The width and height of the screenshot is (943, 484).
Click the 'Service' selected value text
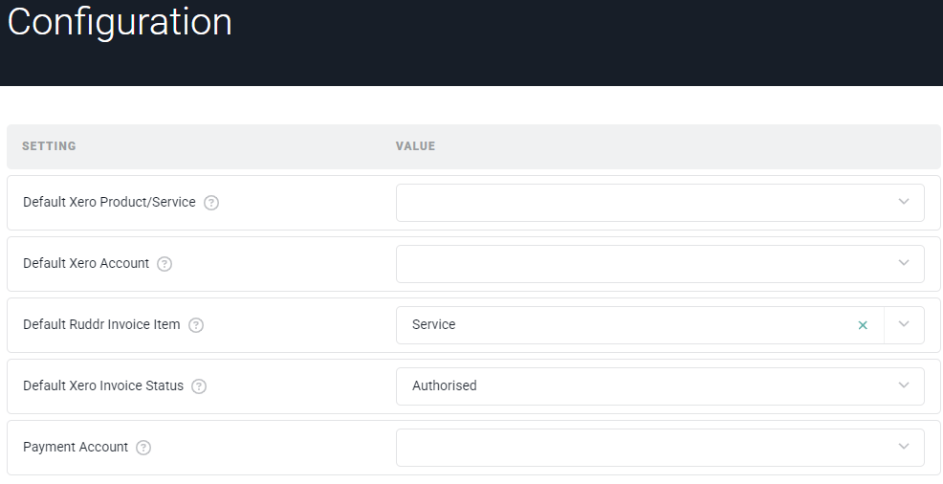coord(434,325)
